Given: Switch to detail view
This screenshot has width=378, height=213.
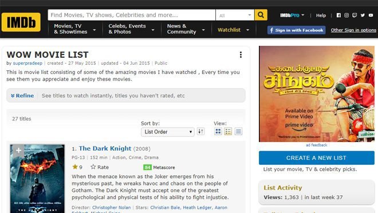Looking at the screenshot, I should 228,131.
